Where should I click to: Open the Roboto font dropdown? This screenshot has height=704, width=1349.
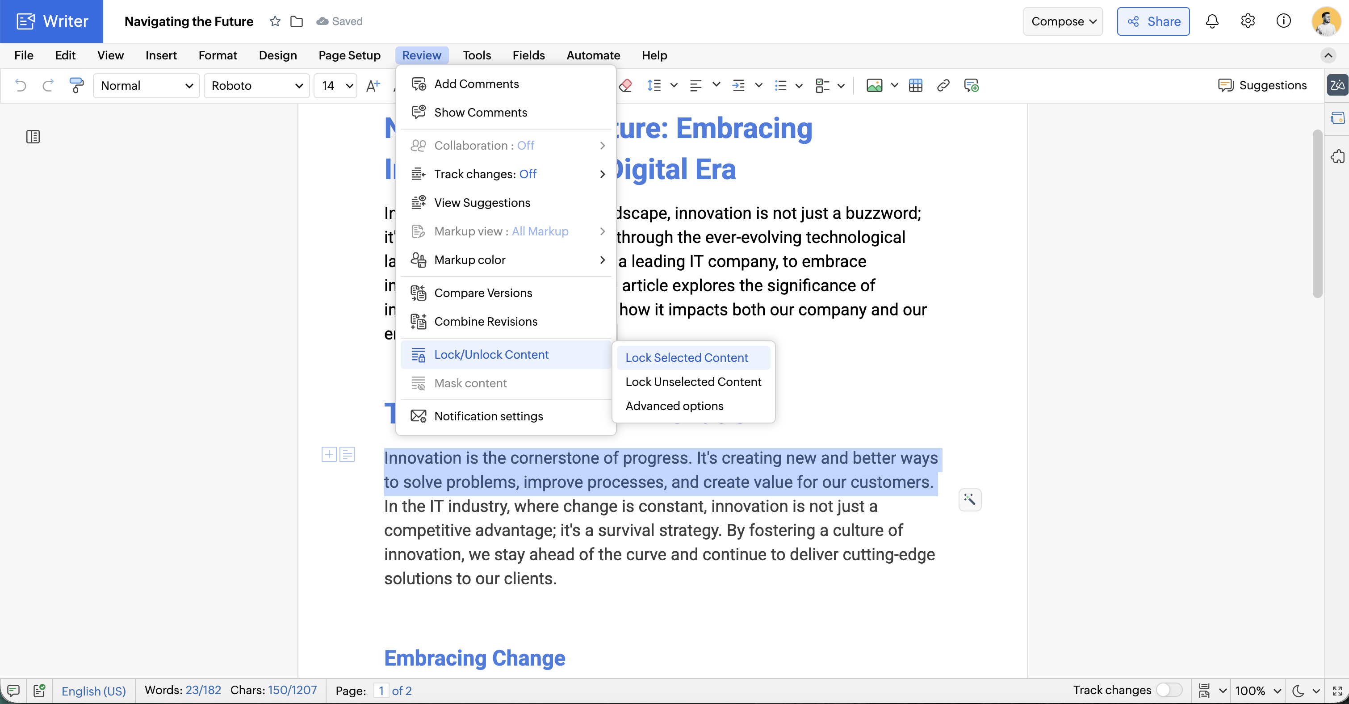coord(256,85)
